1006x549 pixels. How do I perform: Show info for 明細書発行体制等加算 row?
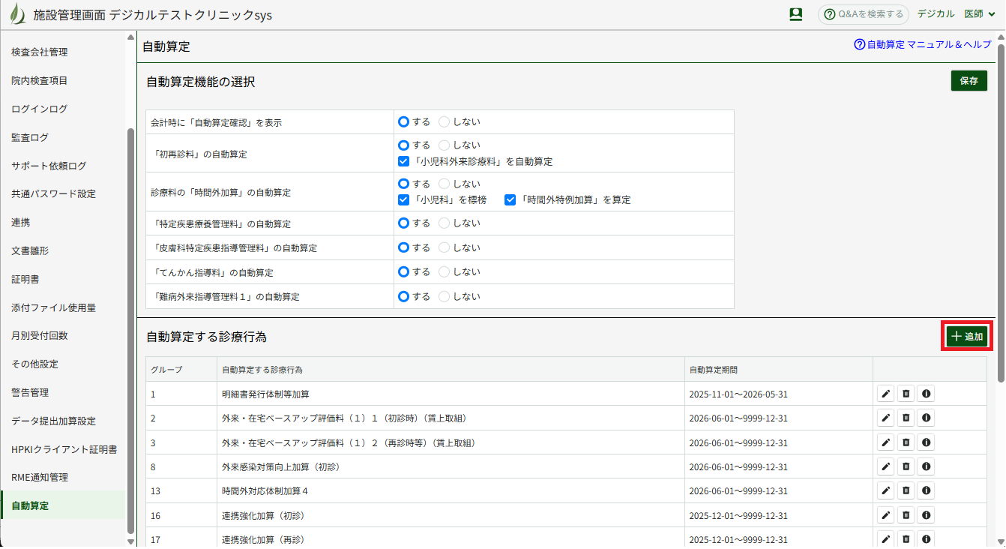pos(927,394)
